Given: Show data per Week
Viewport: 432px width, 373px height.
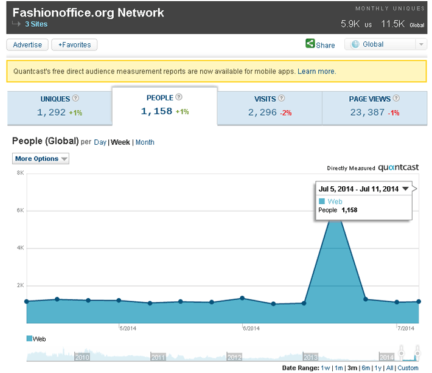Looking at the screenshot, I should [x=120, y=142].
